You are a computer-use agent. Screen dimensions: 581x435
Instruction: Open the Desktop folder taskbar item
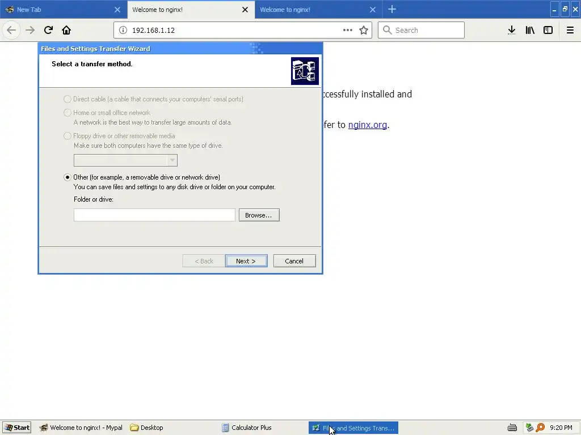147,428
